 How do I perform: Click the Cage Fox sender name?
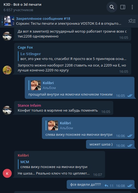coord(25,48)
